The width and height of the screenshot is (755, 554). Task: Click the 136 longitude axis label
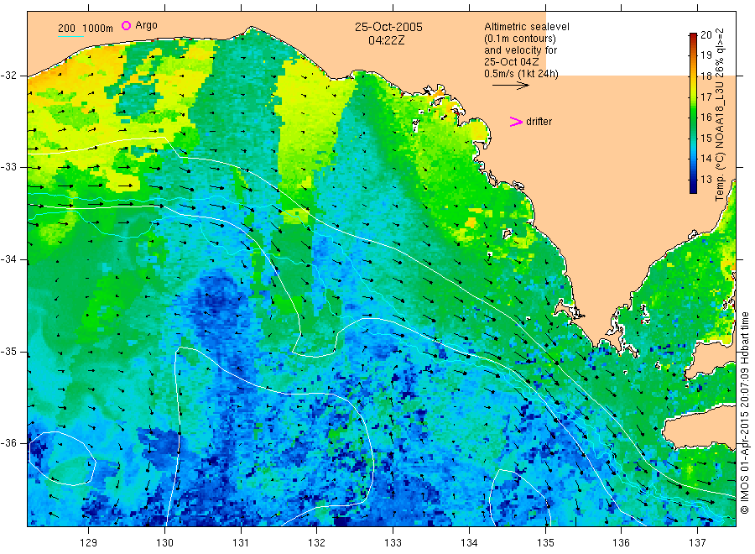click(x=621, y=543)
